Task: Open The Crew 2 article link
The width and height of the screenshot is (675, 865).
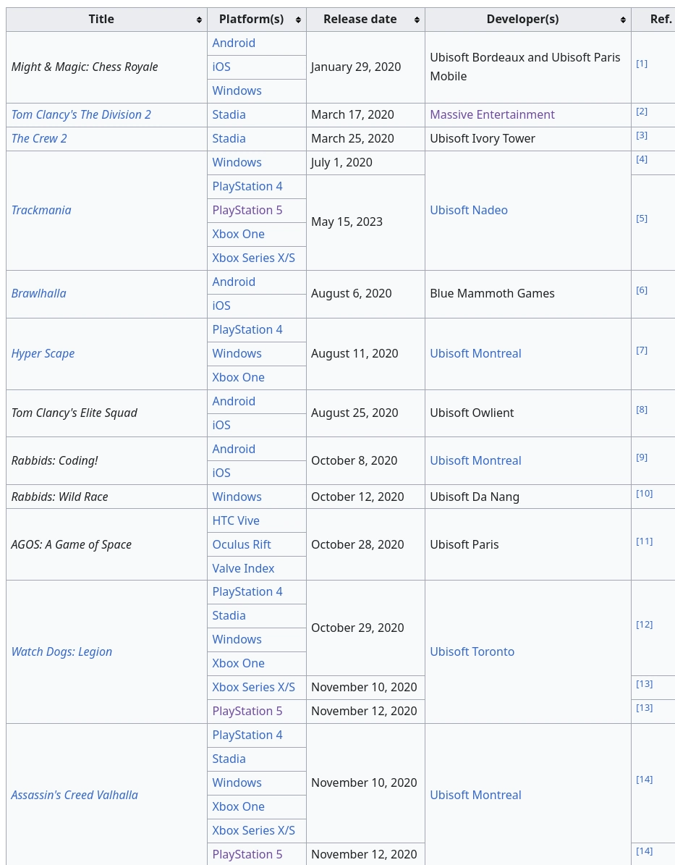Action: point(39,138)
